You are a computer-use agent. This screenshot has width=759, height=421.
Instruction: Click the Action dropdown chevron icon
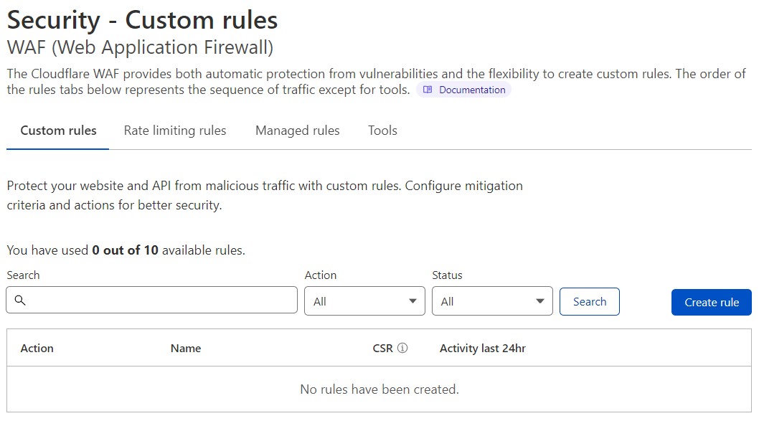(413, 301)
